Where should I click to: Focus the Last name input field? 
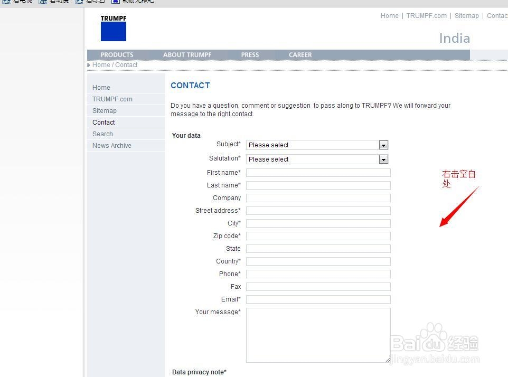[318, 185]
